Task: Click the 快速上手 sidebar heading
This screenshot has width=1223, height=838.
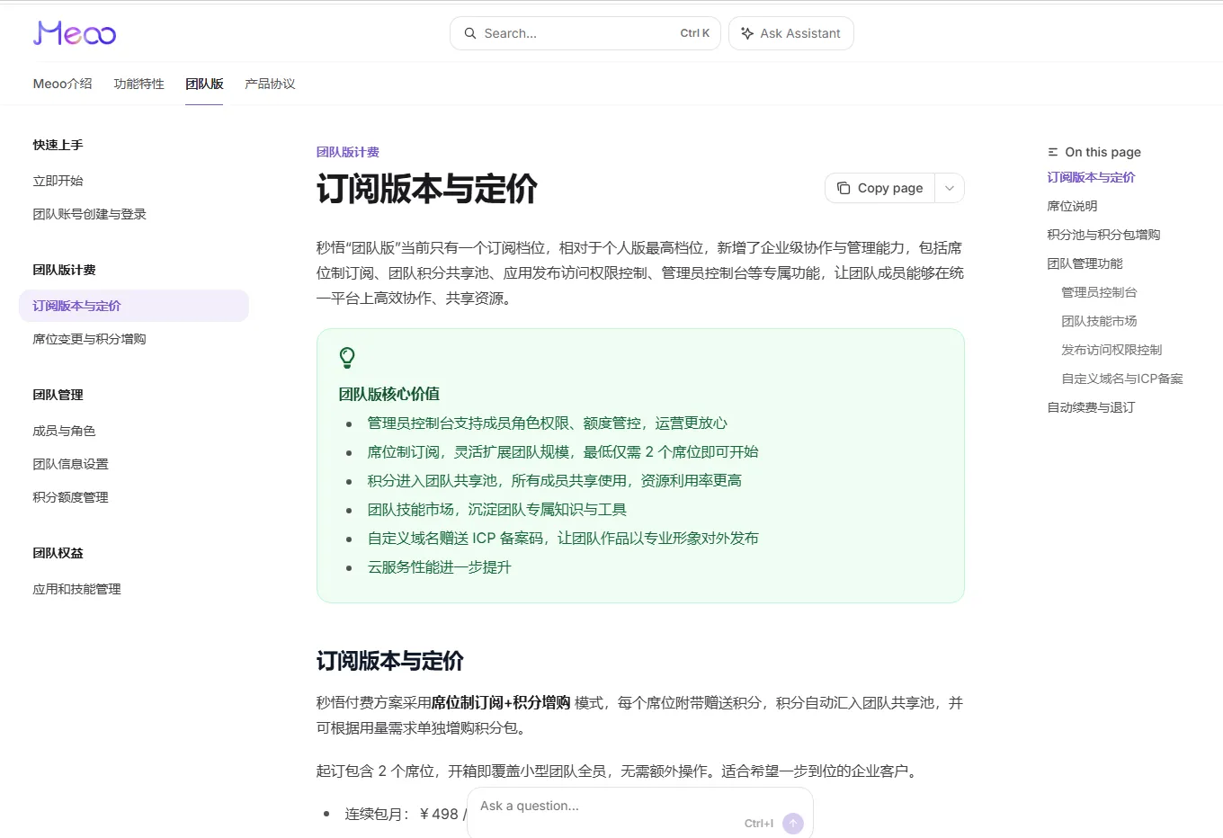Action: pos(58,145)
